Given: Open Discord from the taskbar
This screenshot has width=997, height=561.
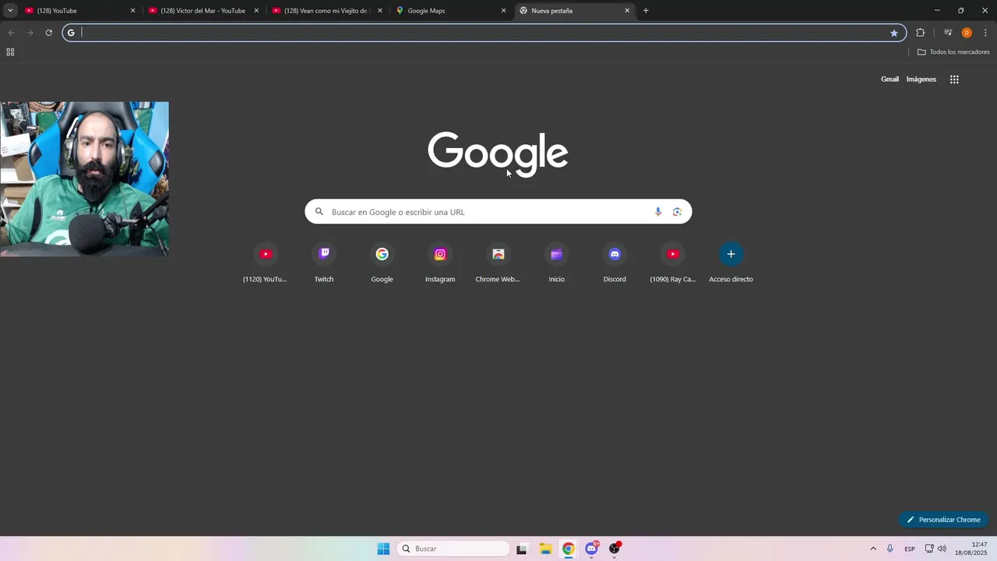Looking at the screenshot, I should [x=592, y=549].
